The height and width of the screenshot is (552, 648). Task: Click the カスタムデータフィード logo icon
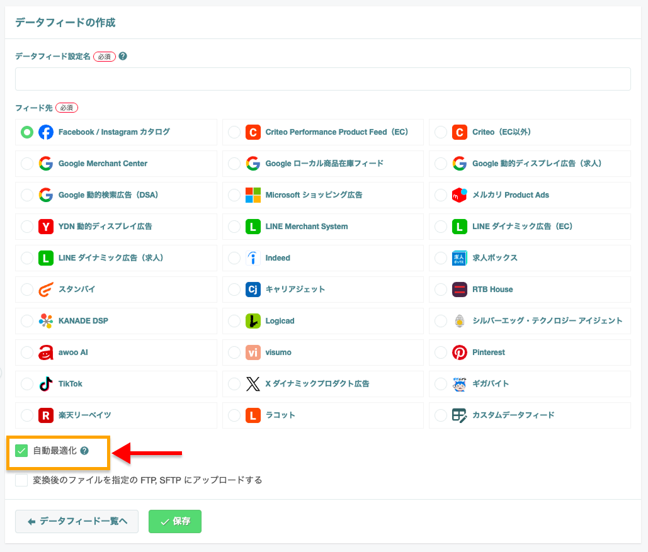460,415
